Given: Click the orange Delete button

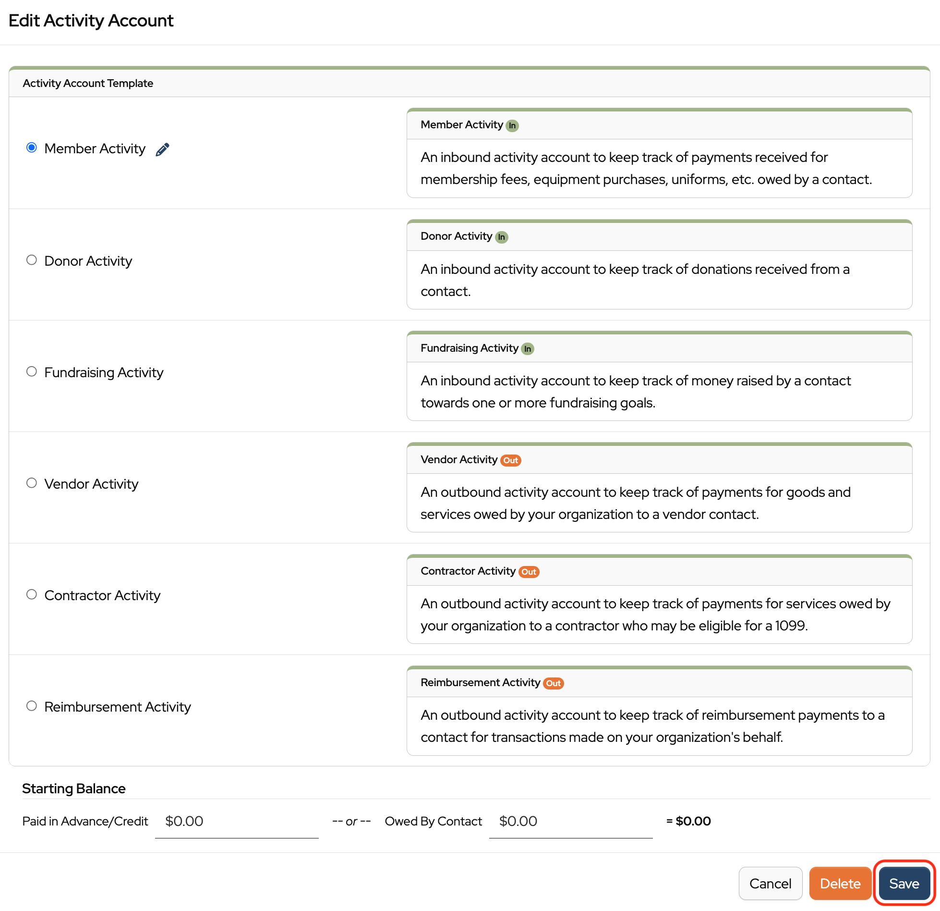Looking at the screenshot, I should pyautogui.click(x=840, y=884).
